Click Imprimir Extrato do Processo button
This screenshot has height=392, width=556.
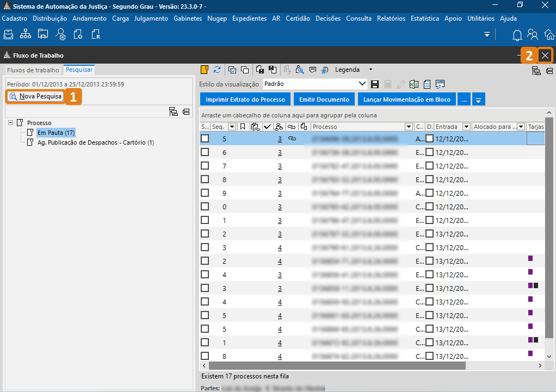click(x=245, y=99)
